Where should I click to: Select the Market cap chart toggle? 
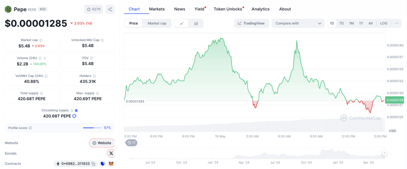pos(157,23)
